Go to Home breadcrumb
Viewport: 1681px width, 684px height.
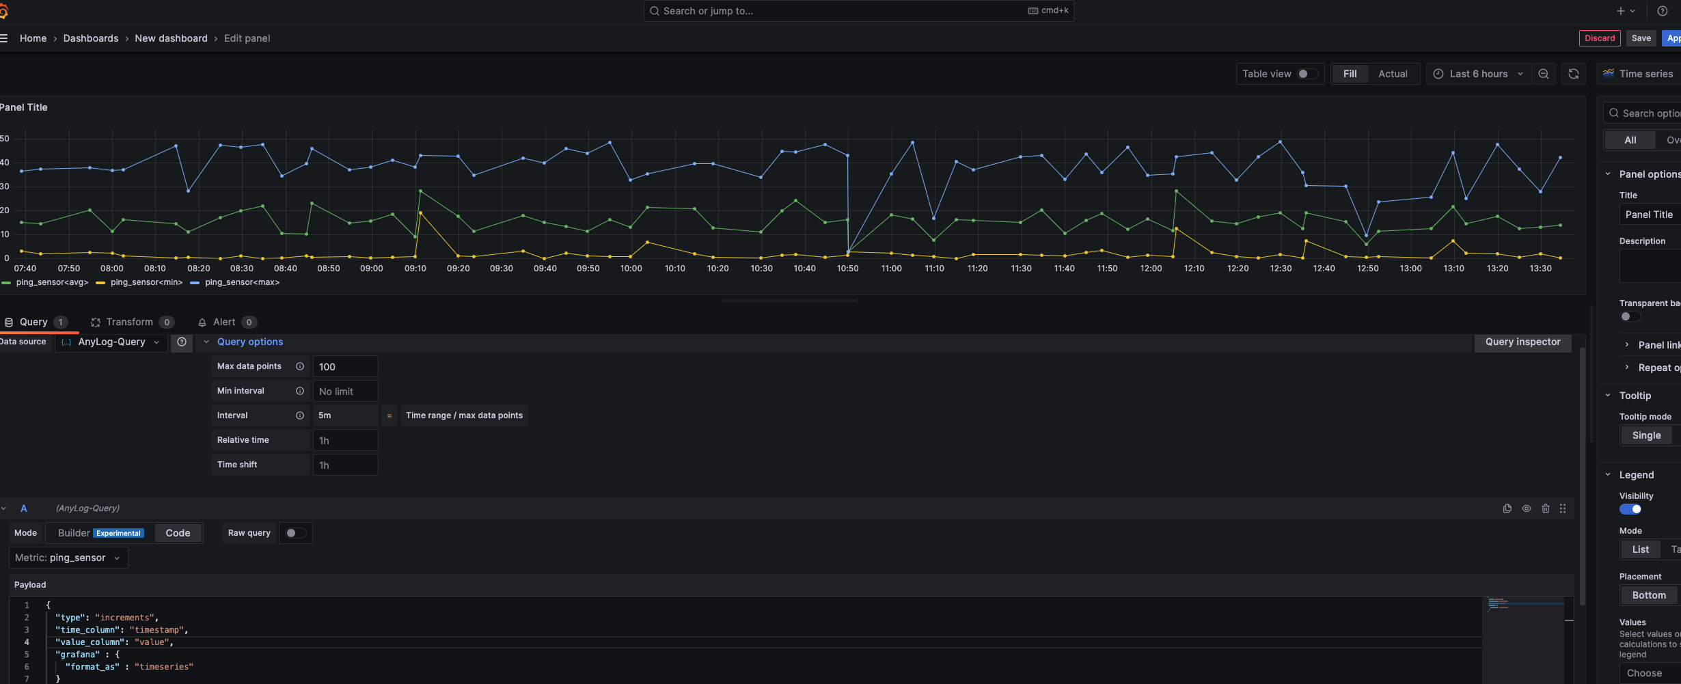33,38
